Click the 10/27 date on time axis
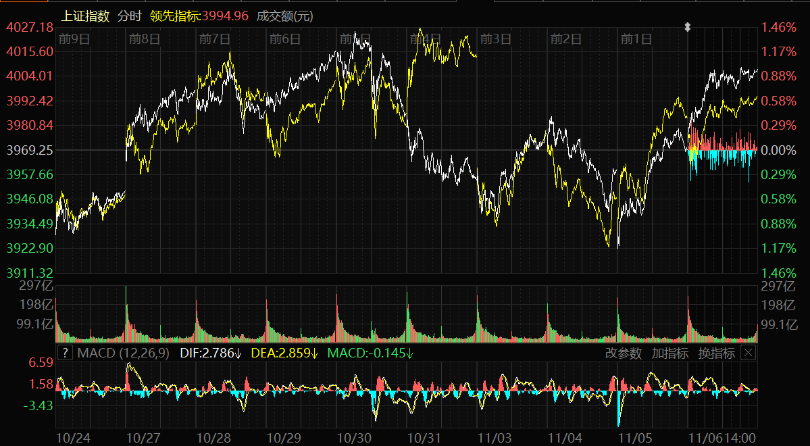The image size is (810, 446). tap(143, 437)
